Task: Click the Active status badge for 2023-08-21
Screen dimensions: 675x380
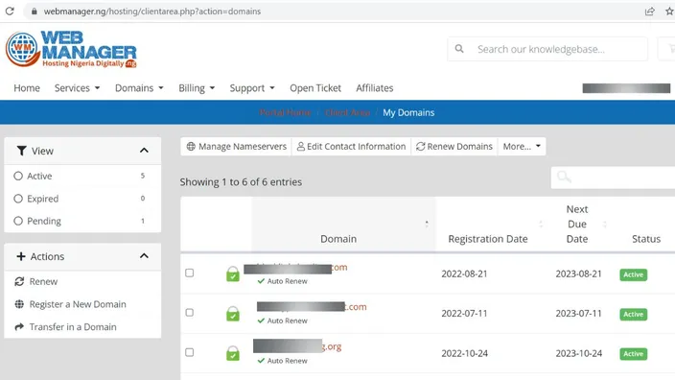Action: [633, 274]
